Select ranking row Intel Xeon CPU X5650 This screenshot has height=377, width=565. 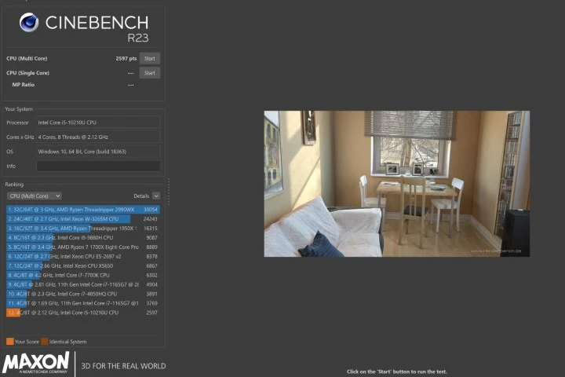83,266
